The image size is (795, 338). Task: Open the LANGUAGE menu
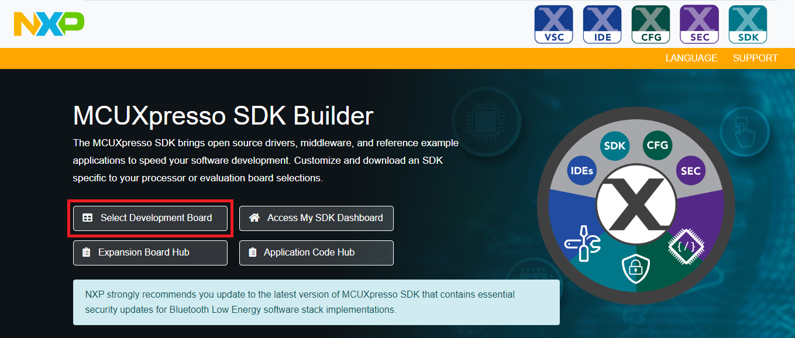[x=691, y=58]
